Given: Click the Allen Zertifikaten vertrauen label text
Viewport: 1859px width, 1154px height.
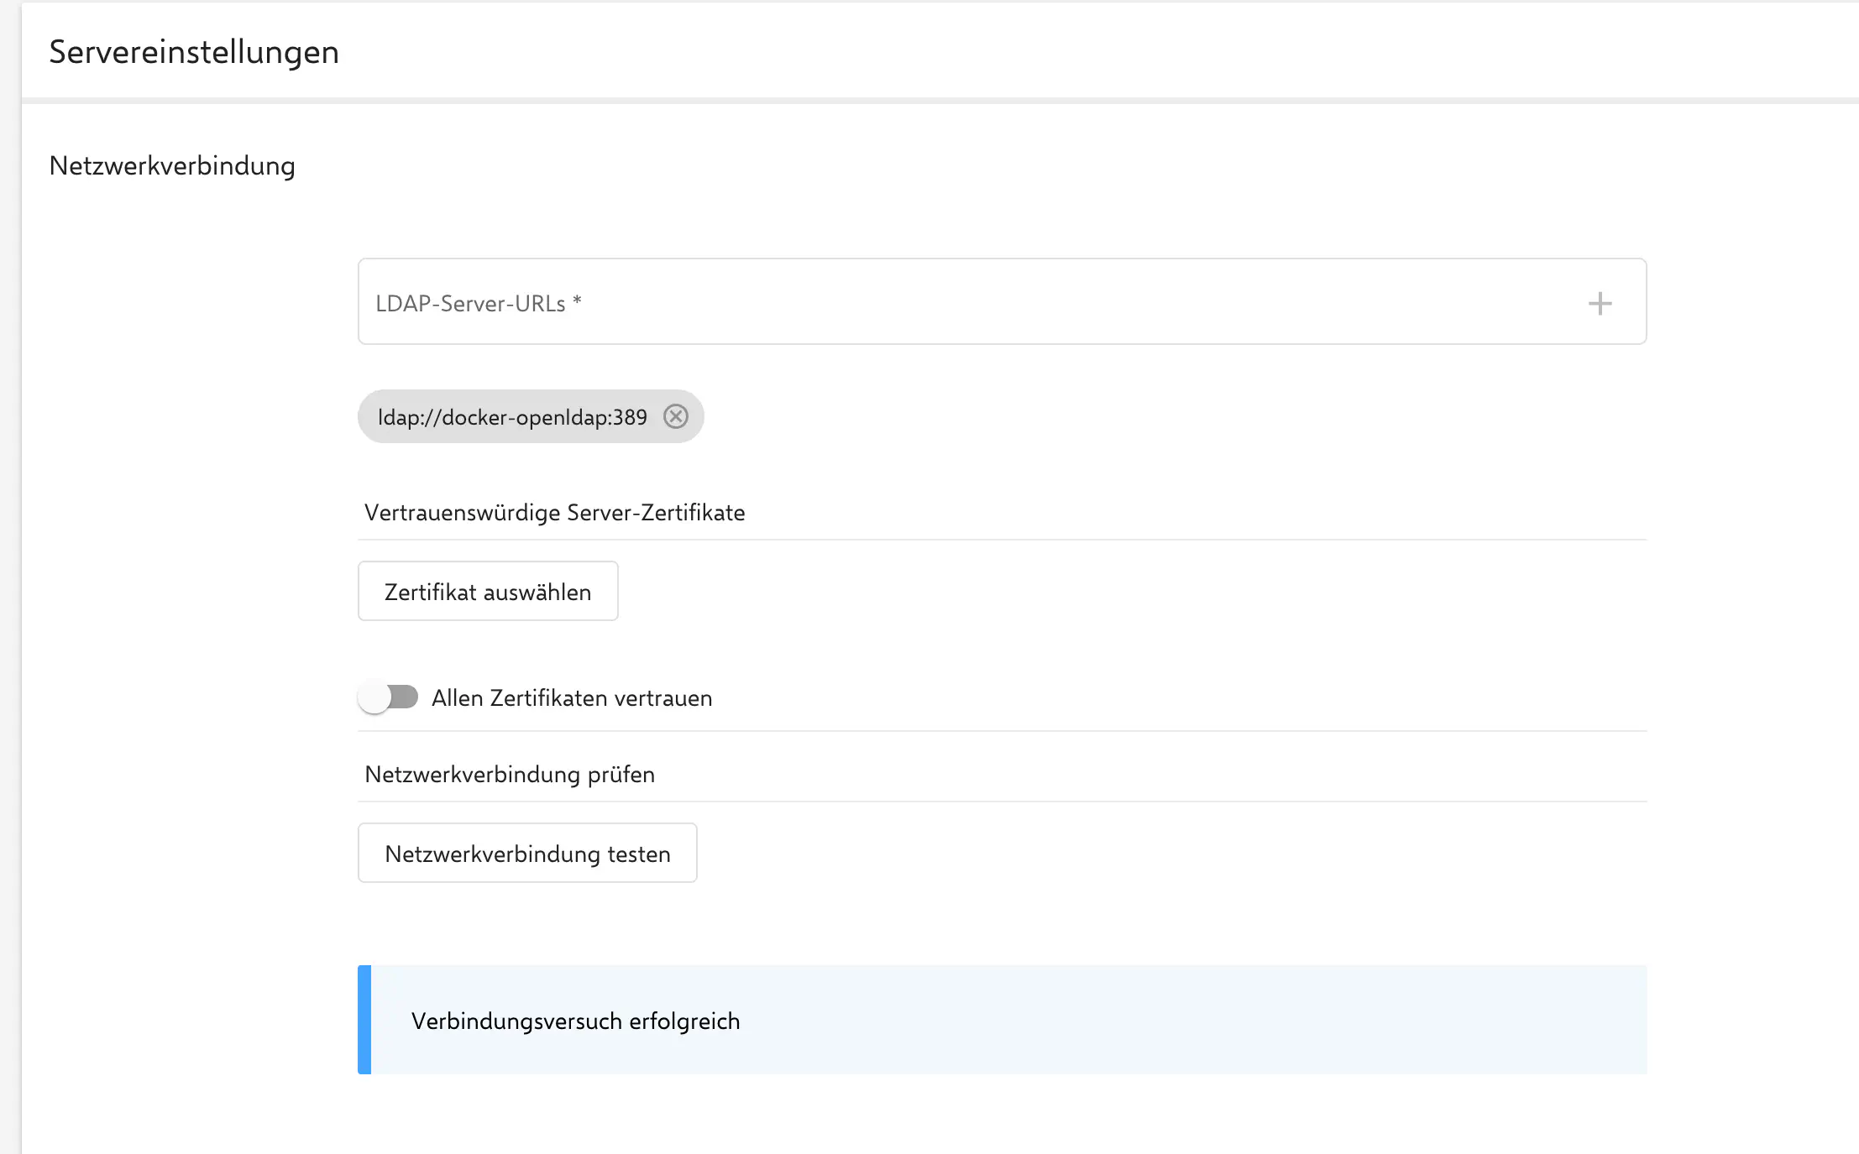Looking at the screenshot, I should [571, 698].
